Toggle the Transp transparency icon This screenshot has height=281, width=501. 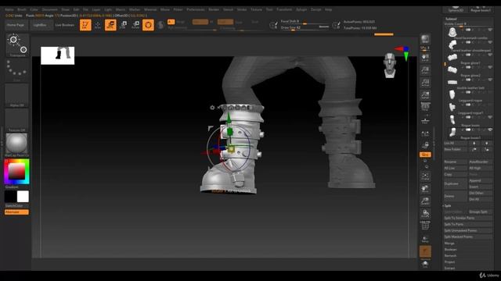tap(425, 239)
